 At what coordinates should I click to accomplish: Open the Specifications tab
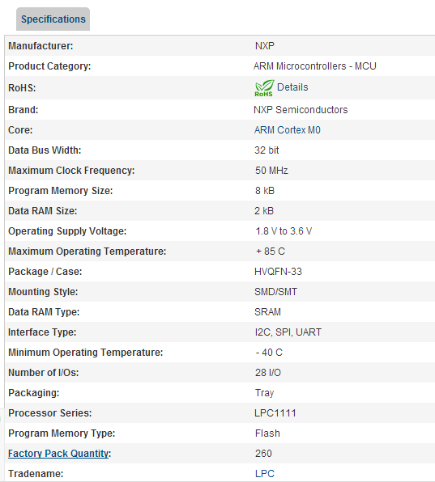click(53, 19)
